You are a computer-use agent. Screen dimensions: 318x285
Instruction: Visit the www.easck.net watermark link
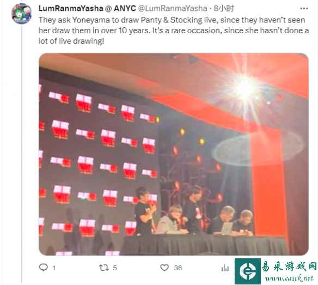click(289, 278)
